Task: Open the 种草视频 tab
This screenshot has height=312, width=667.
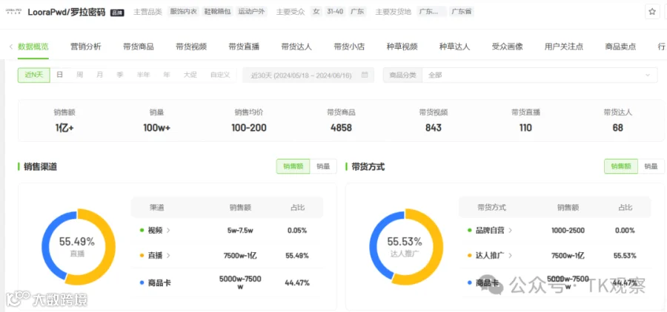Action: tap(402, 47)
